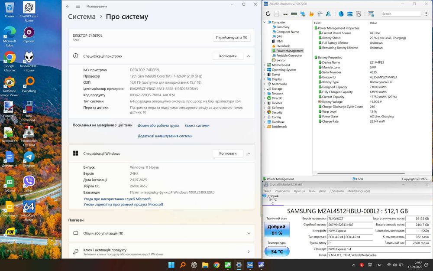Image resolution: width=433 pixels, height=271 pixels.
Task: Open the Windows Start button on taskbar
Action: click(x=171, y=265)
